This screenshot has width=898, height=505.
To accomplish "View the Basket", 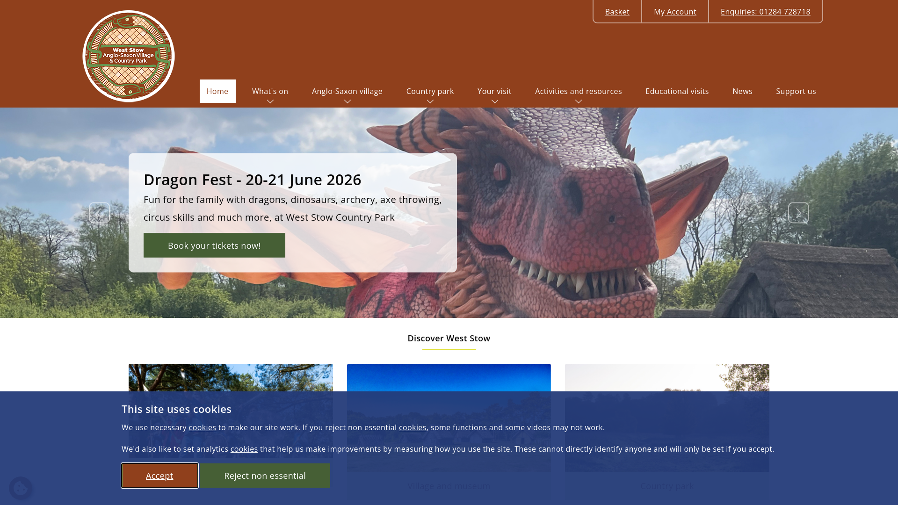I will click(x=617, y=12).
